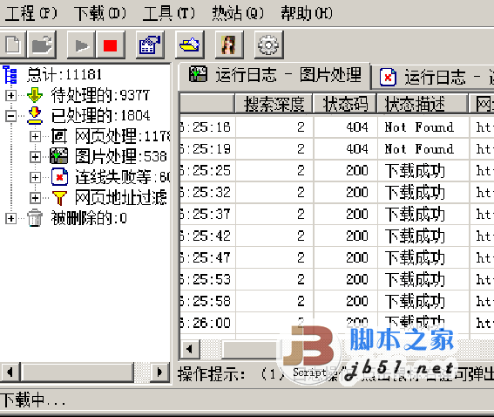Open the 帮助(H) menu

tap(307, 13)
